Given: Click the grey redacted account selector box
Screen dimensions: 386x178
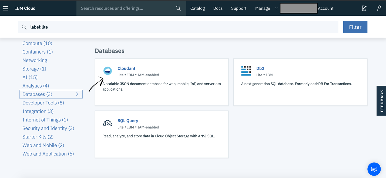Looking at the screenshot, I should coord(298,8).
